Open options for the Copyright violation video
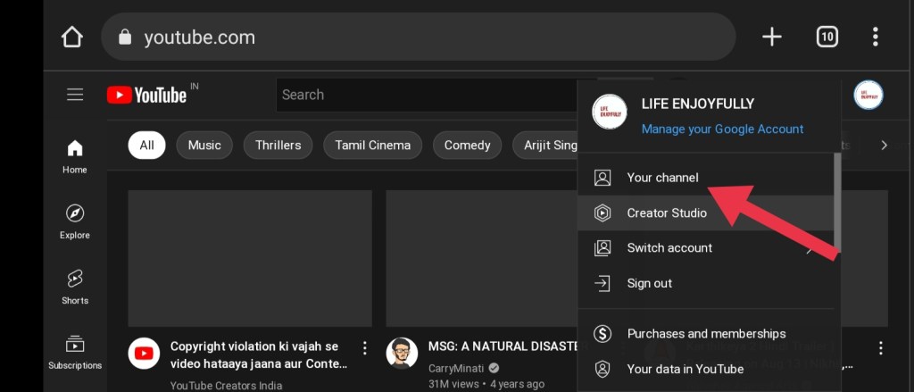The width and height of the screenshot is (914, 392). pos(364,347)
